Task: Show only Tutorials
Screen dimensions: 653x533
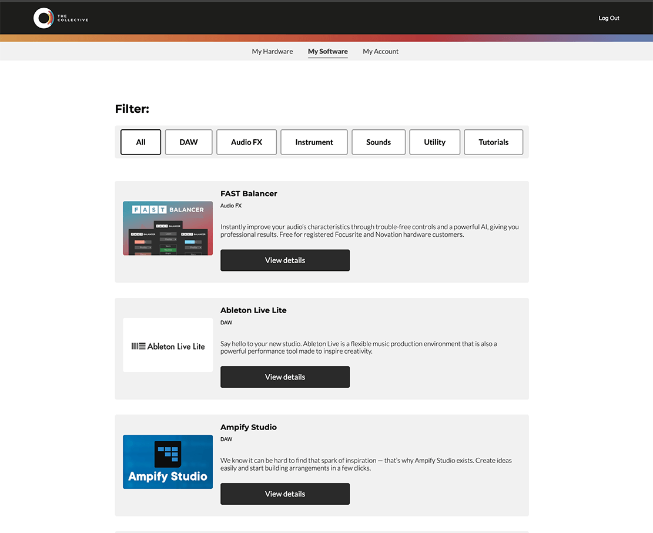Action: [x=493, y=142]
